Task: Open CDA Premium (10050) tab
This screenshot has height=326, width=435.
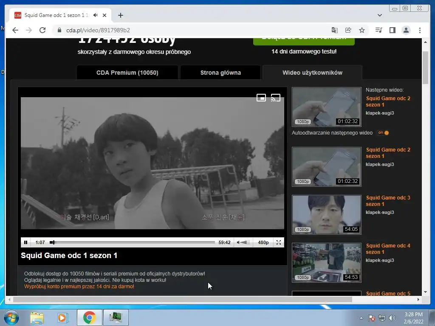Action: click(x=127, y=73)
